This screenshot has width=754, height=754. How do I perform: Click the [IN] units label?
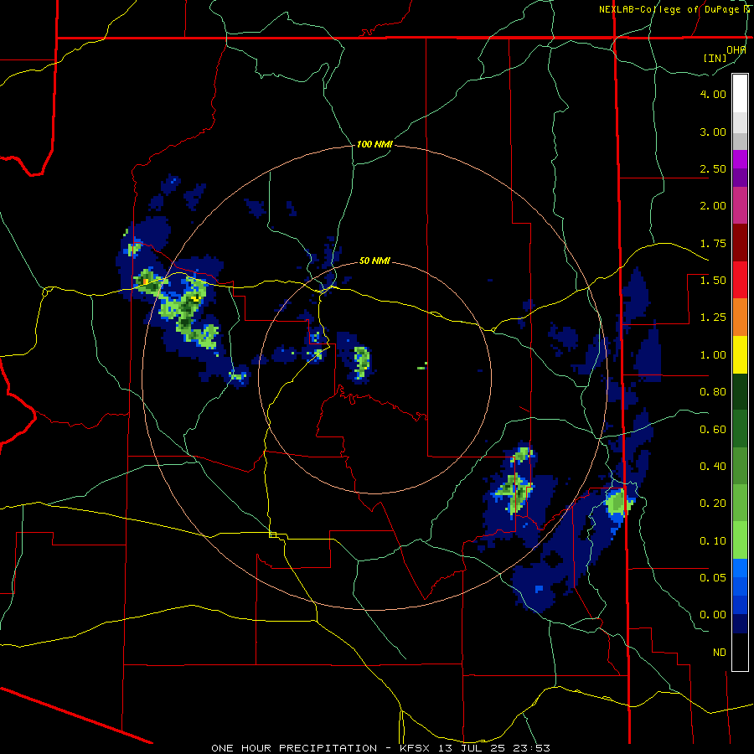point(715,58)
